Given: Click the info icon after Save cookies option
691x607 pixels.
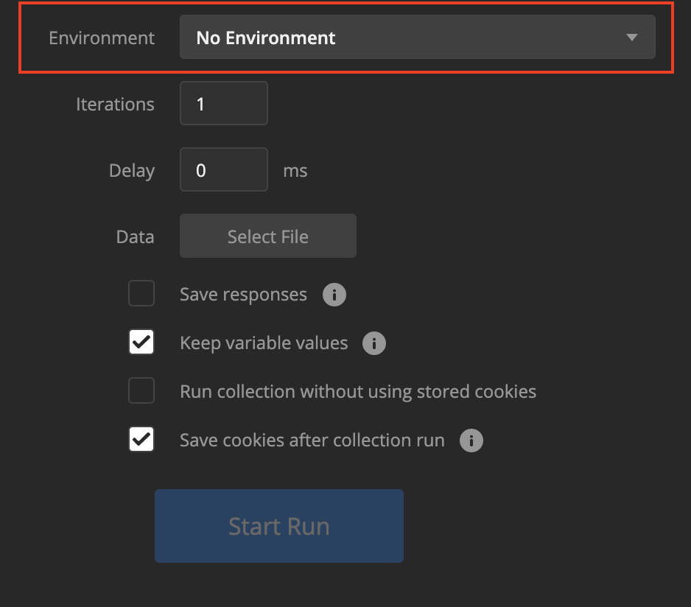Looking at the screenshot, I should pyautogui.click(x=471, y=441).
